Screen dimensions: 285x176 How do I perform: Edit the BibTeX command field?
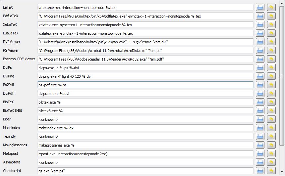[145, 102]
